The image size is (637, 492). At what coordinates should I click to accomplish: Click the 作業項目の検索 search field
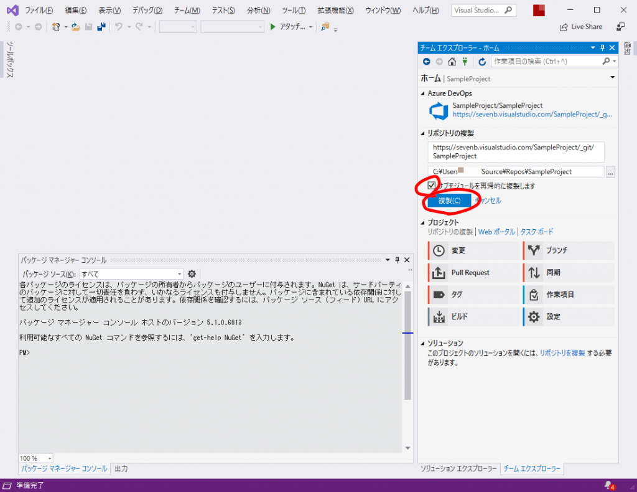tap(554, 62)
